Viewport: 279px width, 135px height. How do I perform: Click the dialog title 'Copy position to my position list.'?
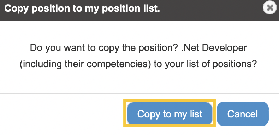point(82,8)
